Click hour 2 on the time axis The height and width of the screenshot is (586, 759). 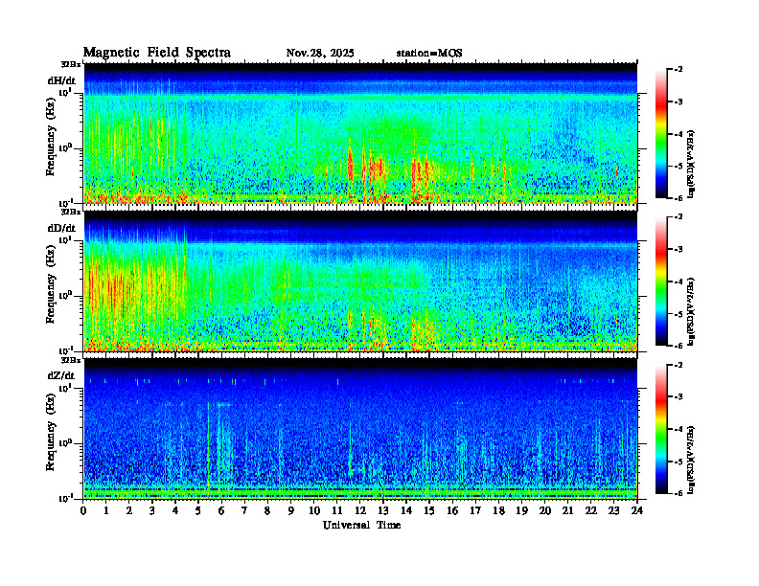coord(129,510)
